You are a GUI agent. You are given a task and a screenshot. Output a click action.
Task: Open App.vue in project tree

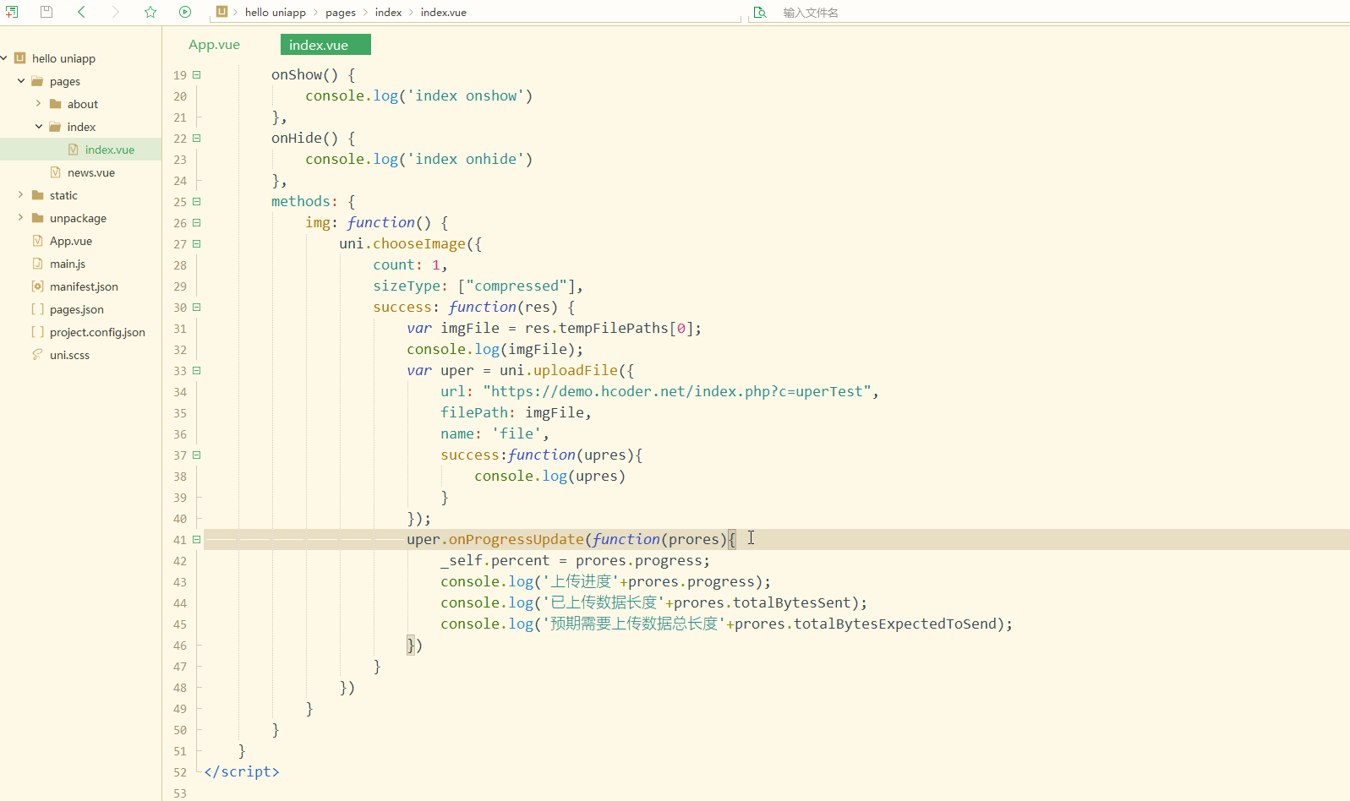point(71,241)
